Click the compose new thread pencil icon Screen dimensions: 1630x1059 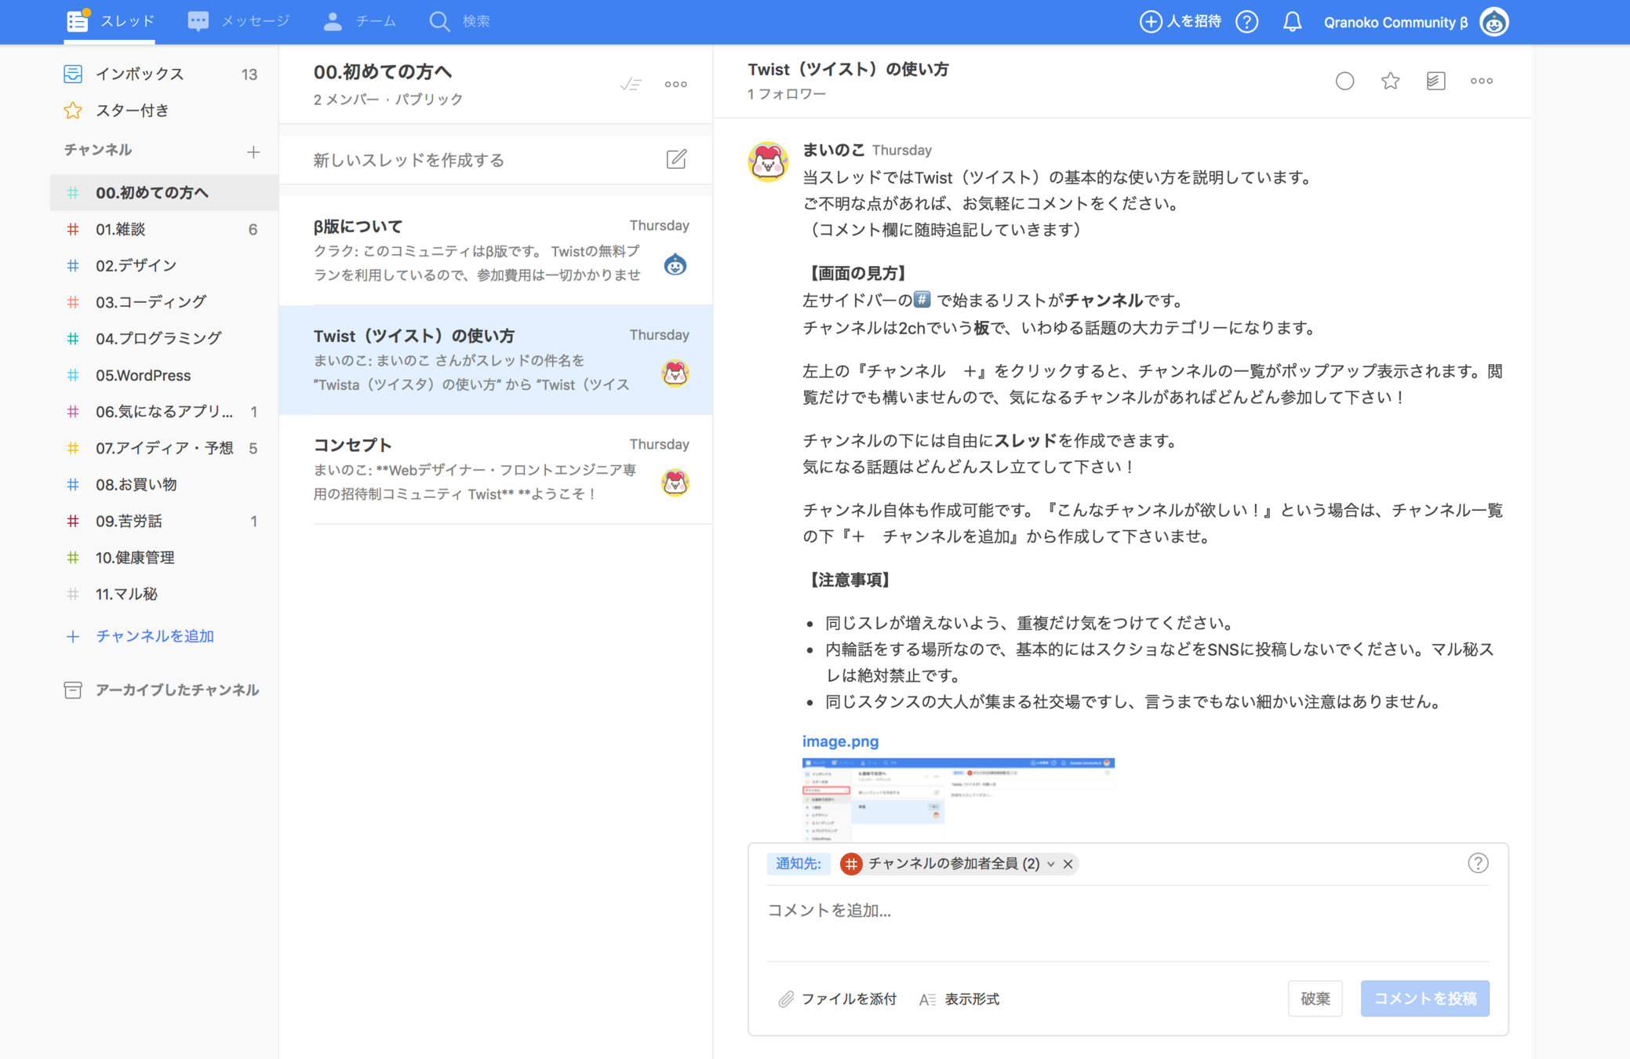676,159
